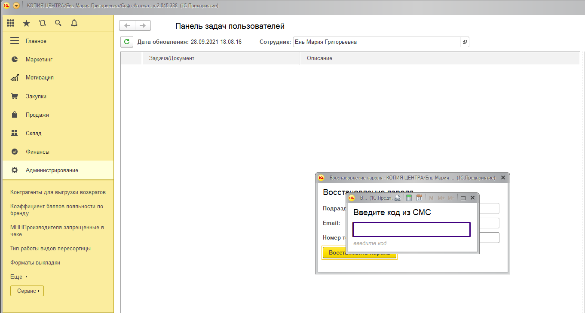The width and height of the screenshot is (585, 313).
Task: Navigate back with the left arrow
Action: [x=127, y=26]
